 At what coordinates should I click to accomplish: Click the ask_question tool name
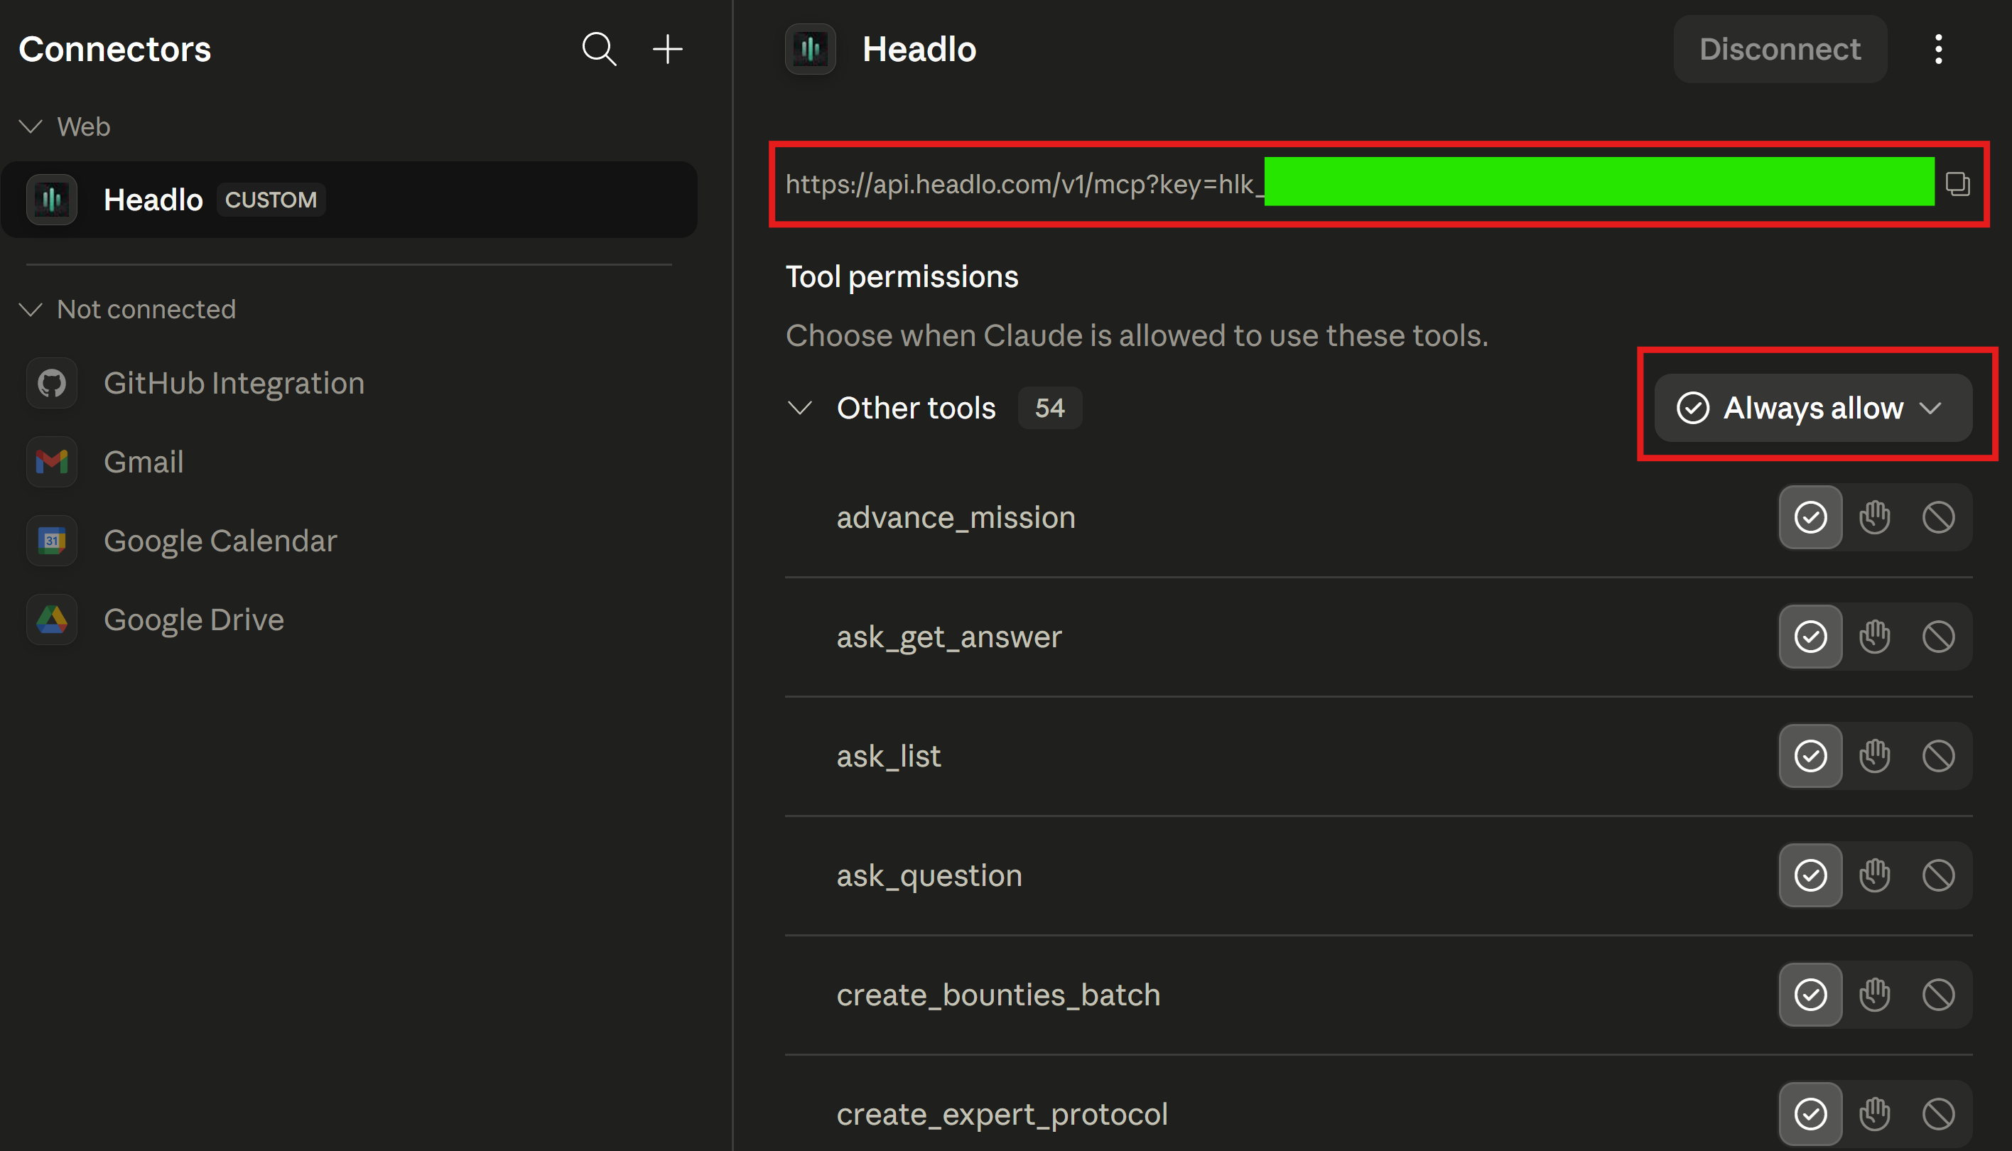pos(929,876)
